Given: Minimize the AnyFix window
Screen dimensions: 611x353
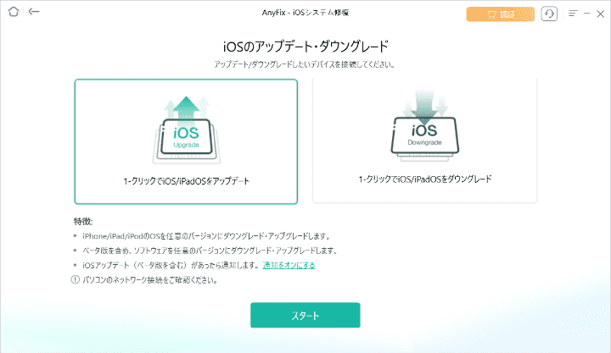Looking at the screenshot, I should coord(587,14).
